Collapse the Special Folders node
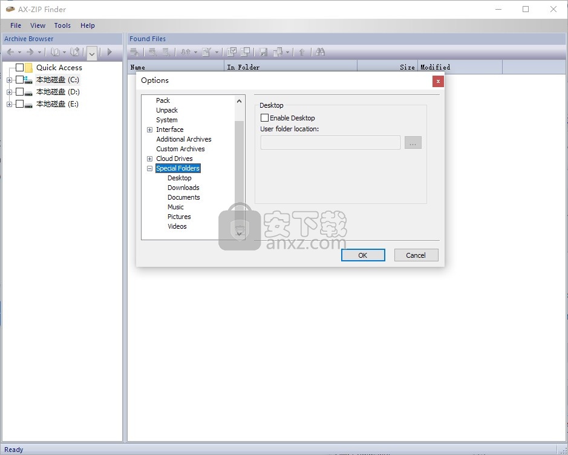 [x=149, y=168]
